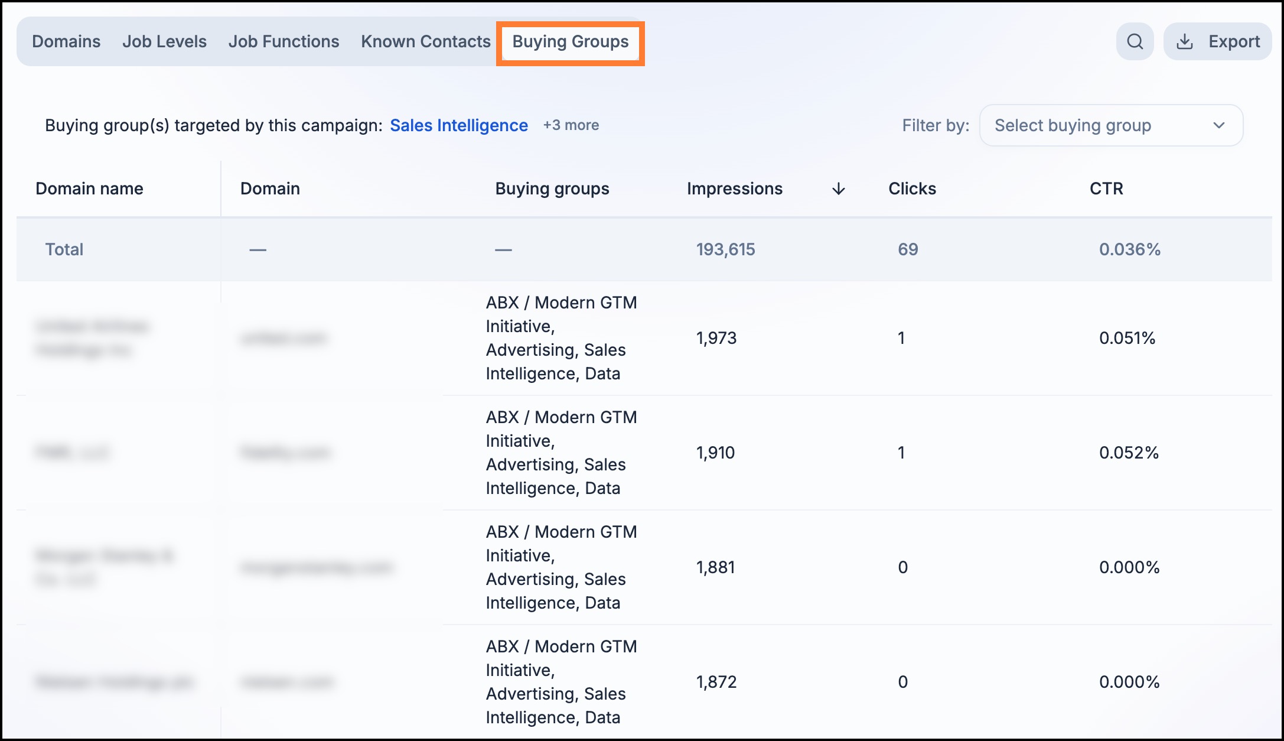Image resolution: width=1284 pixels, height=741 pixels.
Task: Click CTR value 0.051%
Action: point(1127,338)
